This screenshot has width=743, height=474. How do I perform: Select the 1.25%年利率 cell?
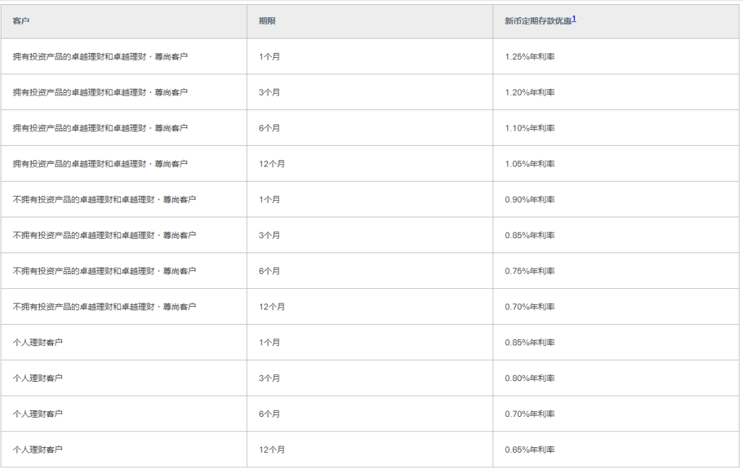point(530,57)
